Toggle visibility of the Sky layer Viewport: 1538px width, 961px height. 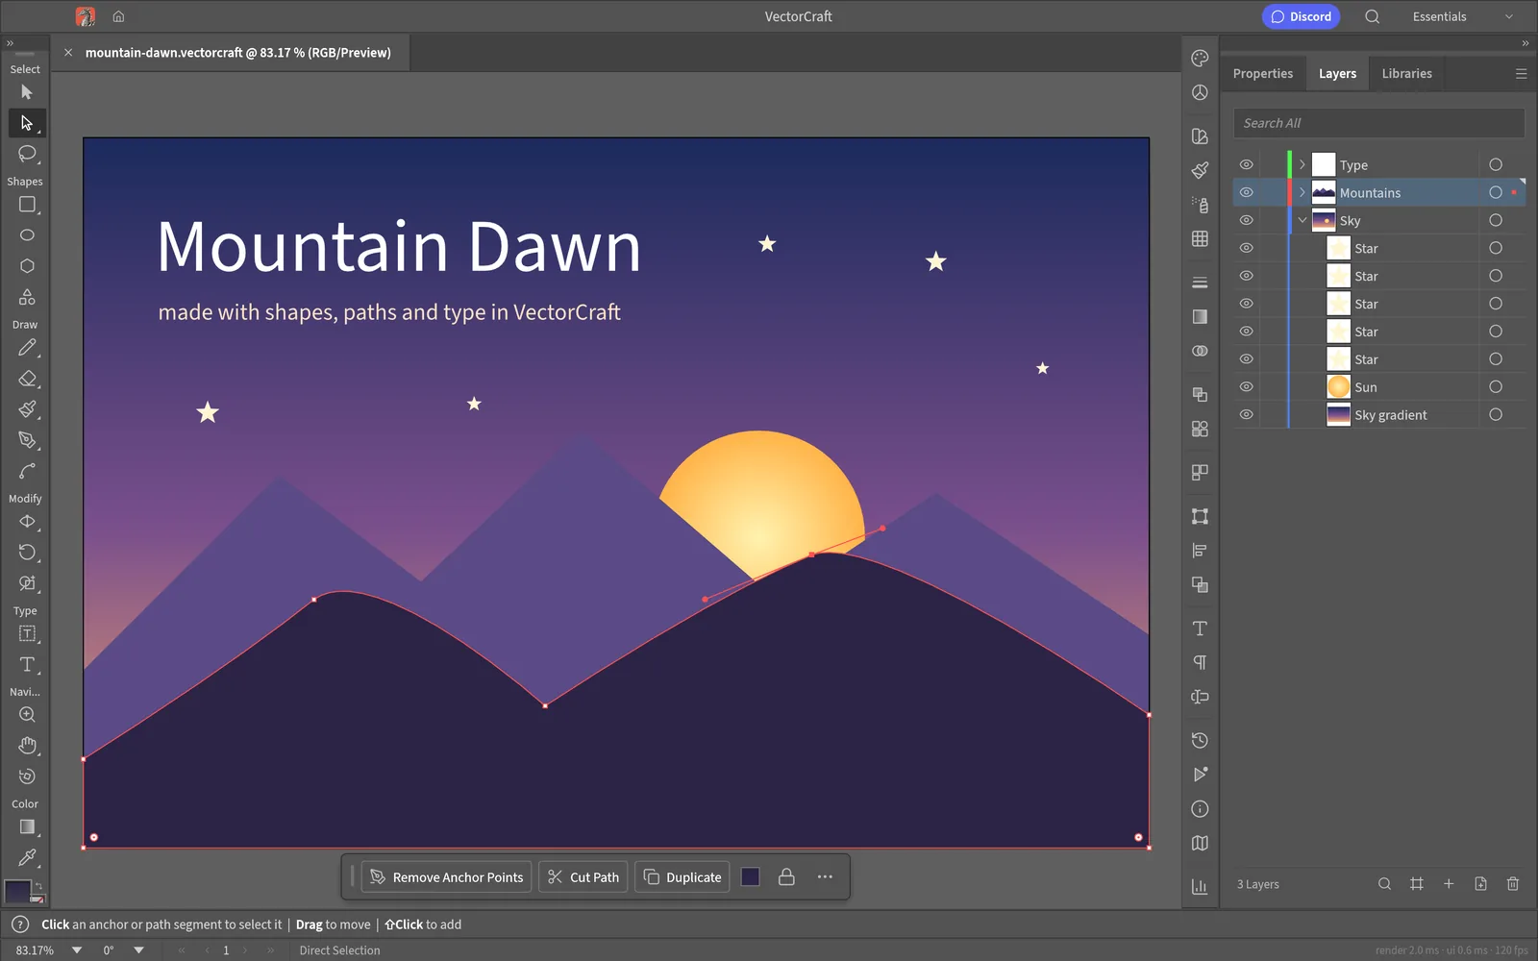tap(1247, 221)
